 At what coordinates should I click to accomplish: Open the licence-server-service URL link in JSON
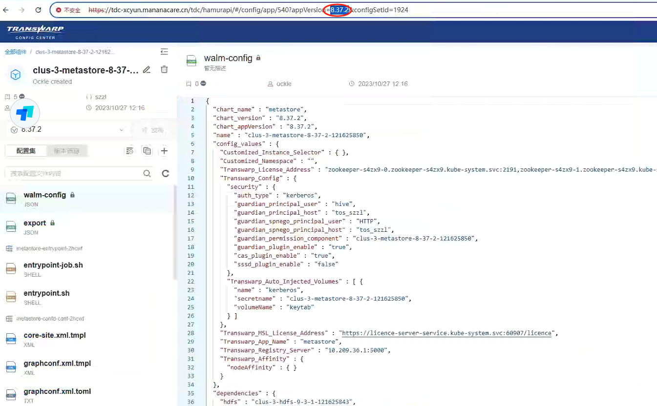click(446, 333)
